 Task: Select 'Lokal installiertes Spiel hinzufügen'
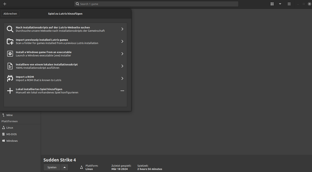[x=39, y=89]
